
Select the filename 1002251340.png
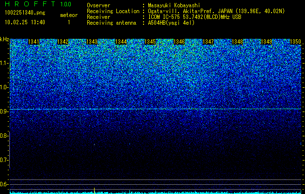(25, 13)
